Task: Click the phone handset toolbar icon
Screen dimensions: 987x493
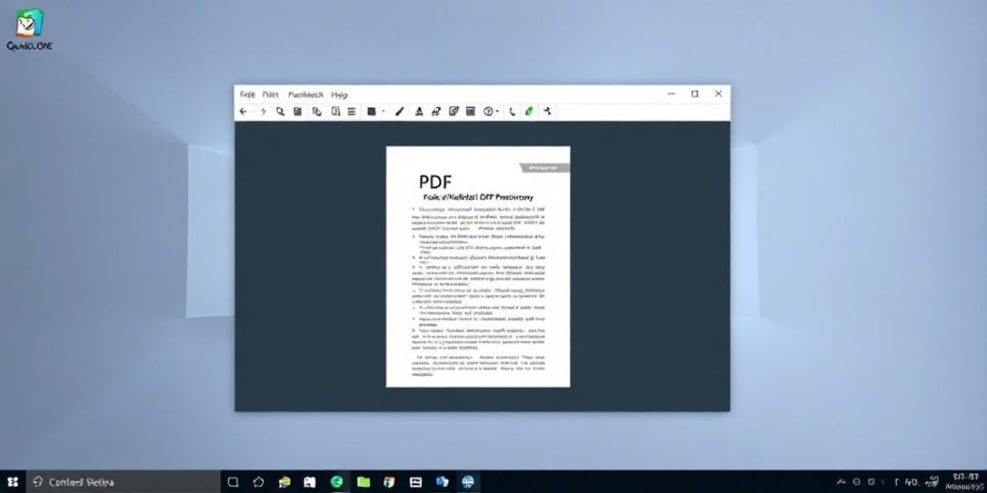Action: (512, 112)
